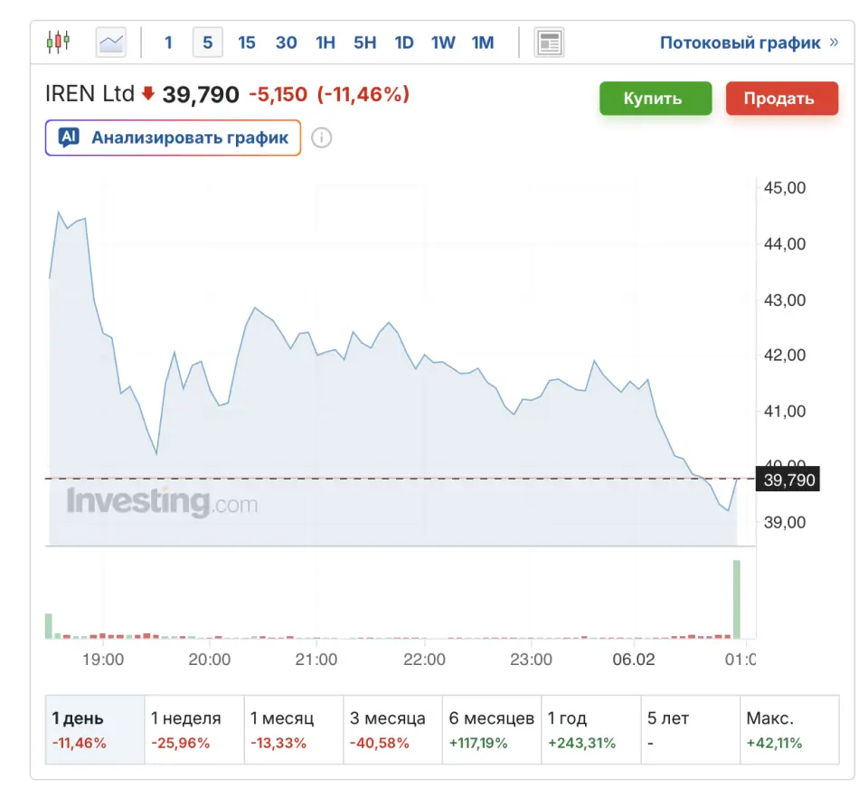The width and height of the screenshot is (868, 807).
Task: Click the red down arrow by IREN Ltd
Action: (148, 94)
